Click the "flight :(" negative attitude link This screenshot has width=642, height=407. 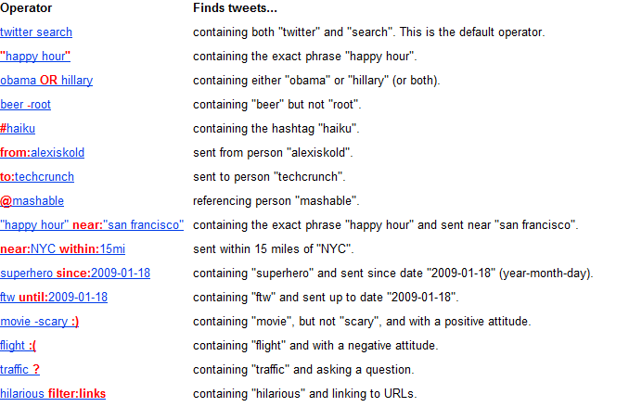[x=18, y=346]
